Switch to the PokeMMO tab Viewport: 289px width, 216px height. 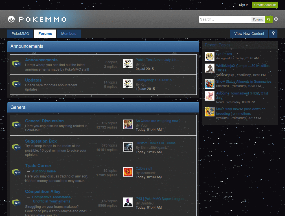coord(20,33)
